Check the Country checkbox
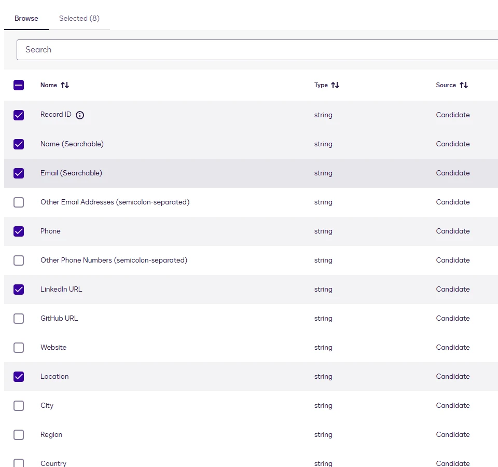Screen dimensions: 498x467 pos(19,463)
